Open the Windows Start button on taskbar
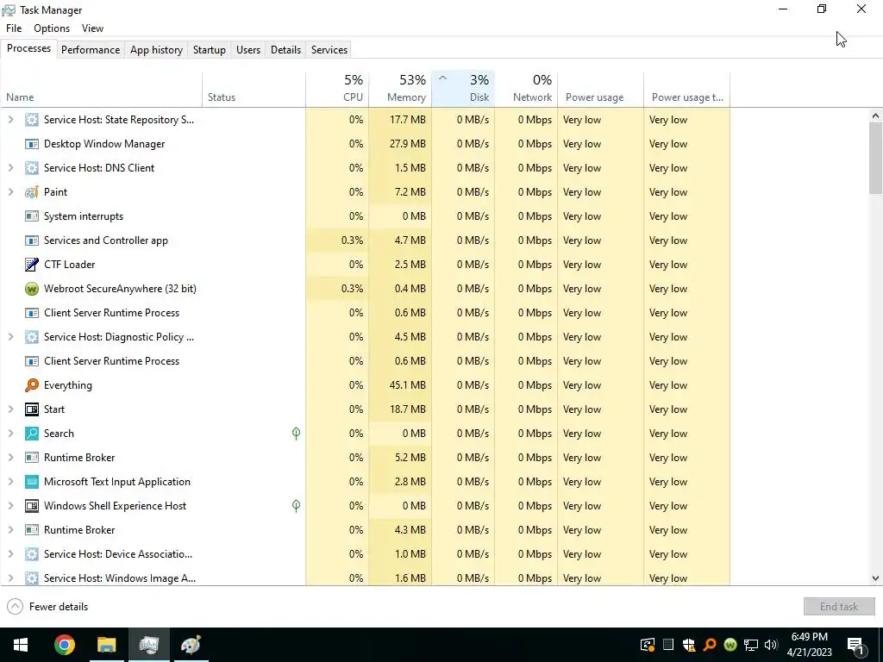Image resolution: width=883 pixels, height=662 pixels. (21, 645)
